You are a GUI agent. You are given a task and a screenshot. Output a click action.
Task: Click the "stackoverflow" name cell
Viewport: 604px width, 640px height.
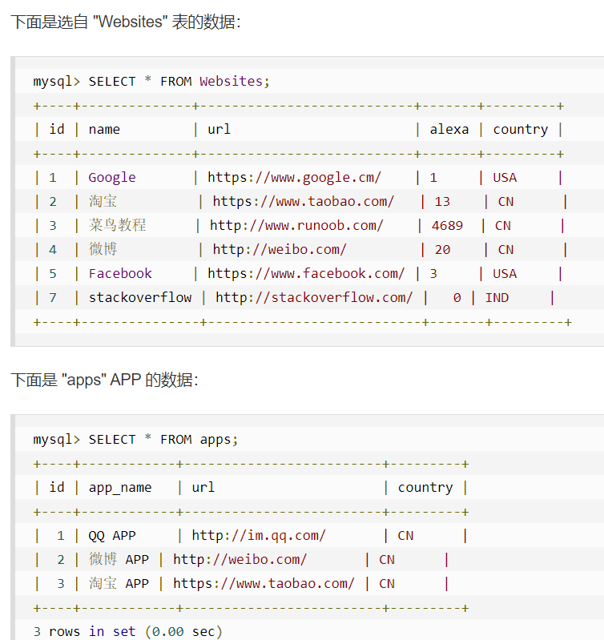140,297
